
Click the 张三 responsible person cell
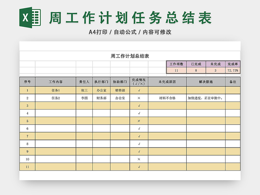tap(84, 91)
